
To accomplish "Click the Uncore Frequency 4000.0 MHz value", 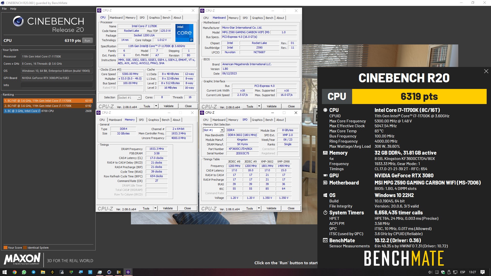I will (178, 138).
